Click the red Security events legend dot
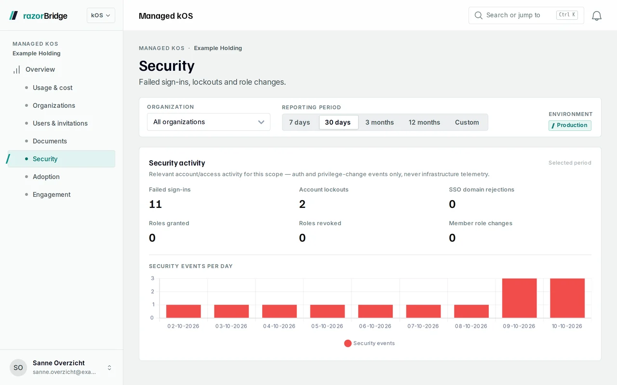This screenshot has width=617, height=385. point(348,343)
